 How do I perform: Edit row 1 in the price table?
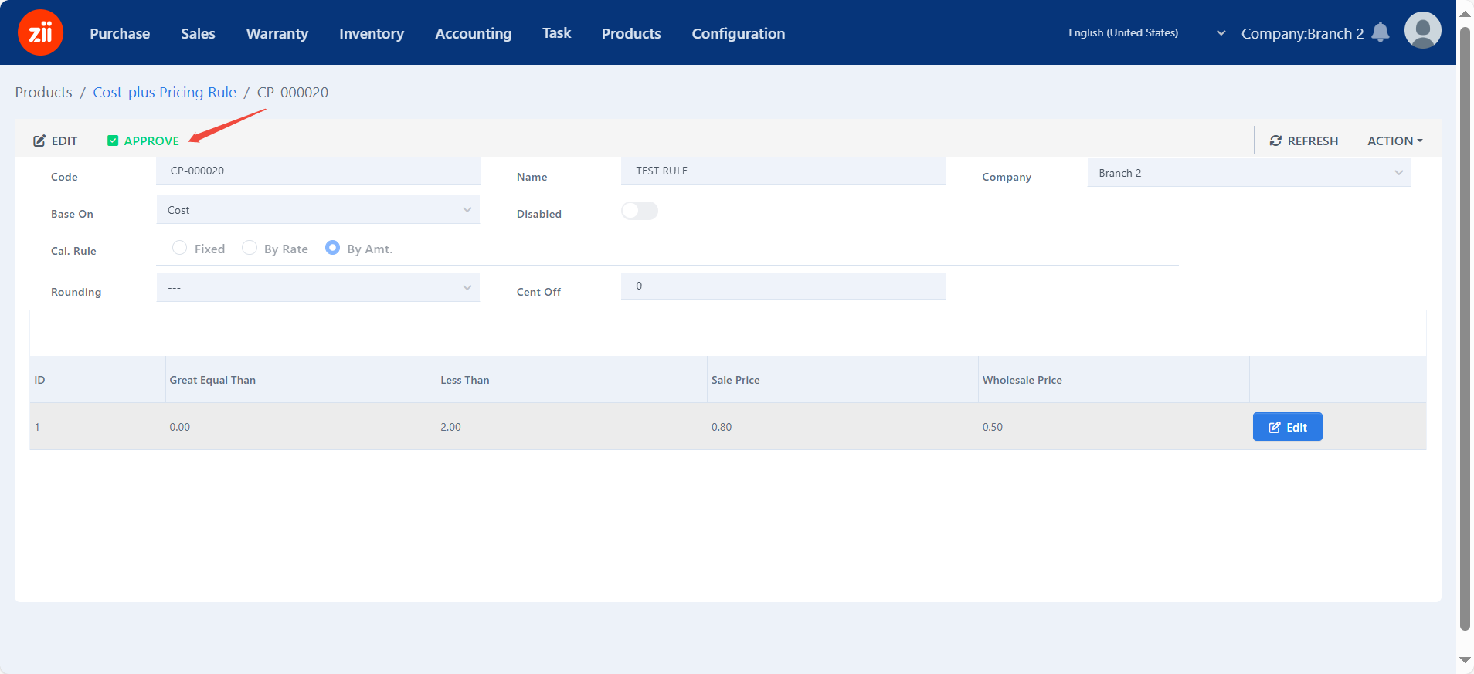coord(1287,427)
